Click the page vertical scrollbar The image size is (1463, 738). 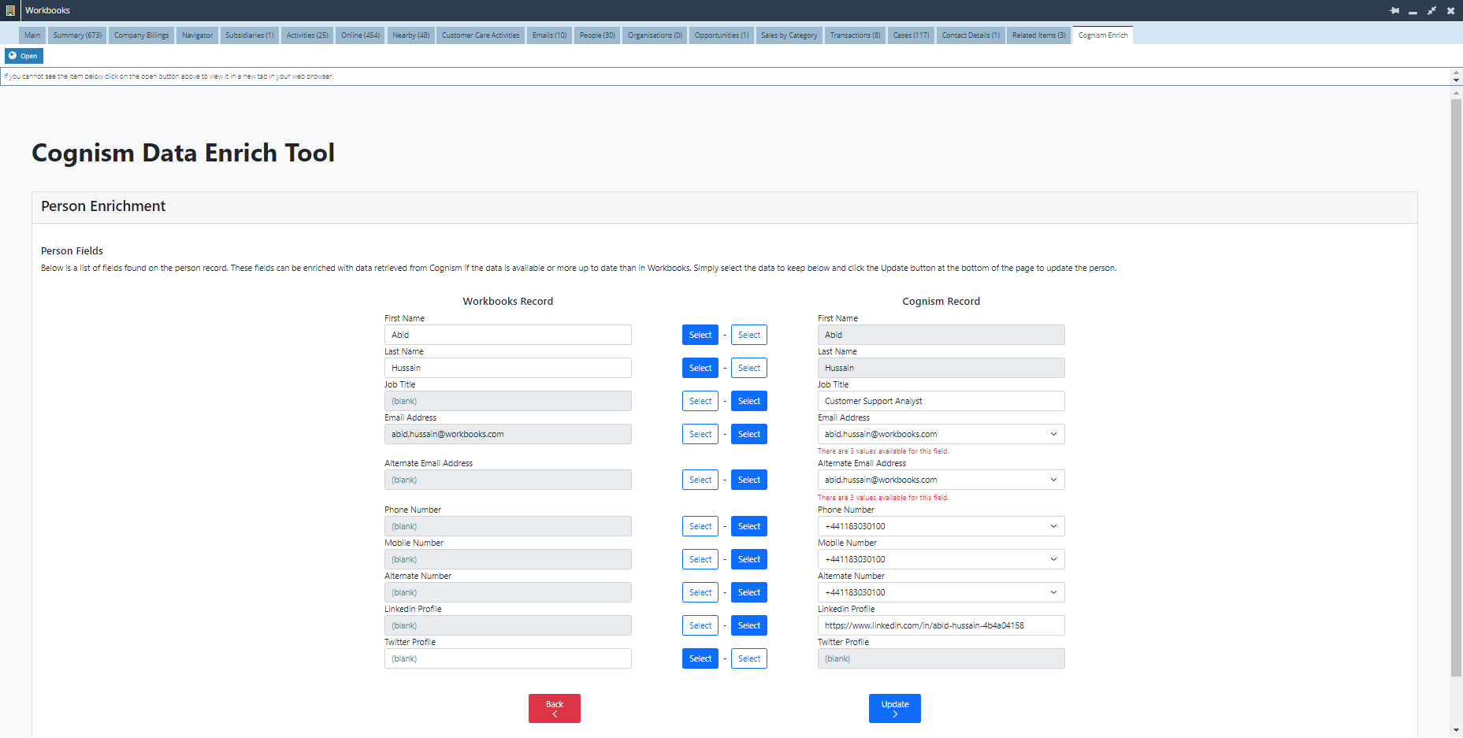pyautogui.click(x=1456, y=386)
